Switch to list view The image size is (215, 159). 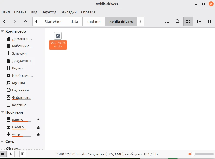(x=199, y=22)
